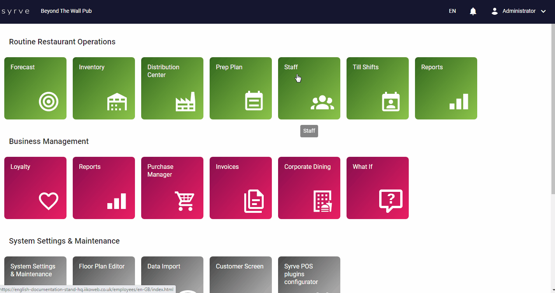Click the Purchase Manager cart icon
This screenshot has height=293, width=555.
[x=185, y=201]
